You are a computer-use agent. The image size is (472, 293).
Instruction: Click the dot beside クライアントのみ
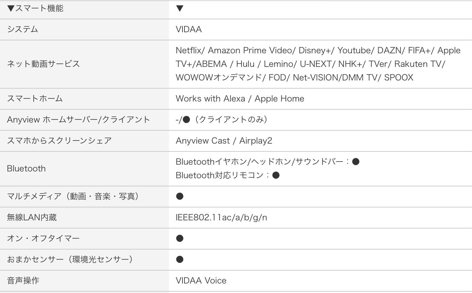(x=186, y=120)
